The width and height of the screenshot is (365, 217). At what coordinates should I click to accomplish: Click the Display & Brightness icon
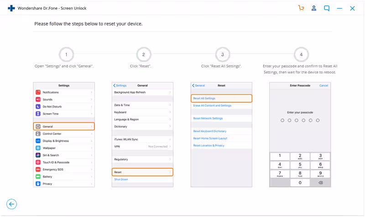(x=38, y=141)
